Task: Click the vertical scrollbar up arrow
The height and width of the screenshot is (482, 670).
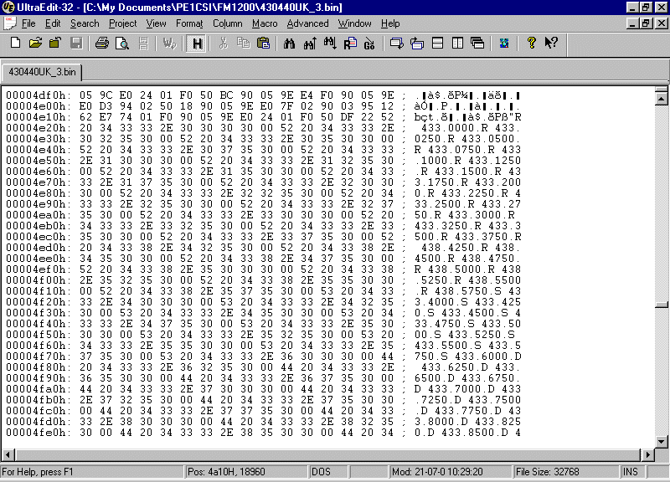Action: [661, 99]
